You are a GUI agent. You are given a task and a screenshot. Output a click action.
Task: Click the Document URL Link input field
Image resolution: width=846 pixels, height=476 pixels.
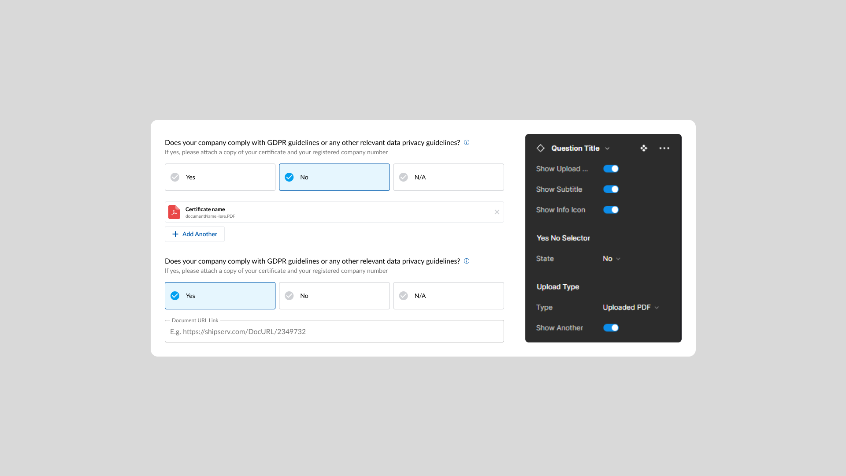click(x=334, y=331)
